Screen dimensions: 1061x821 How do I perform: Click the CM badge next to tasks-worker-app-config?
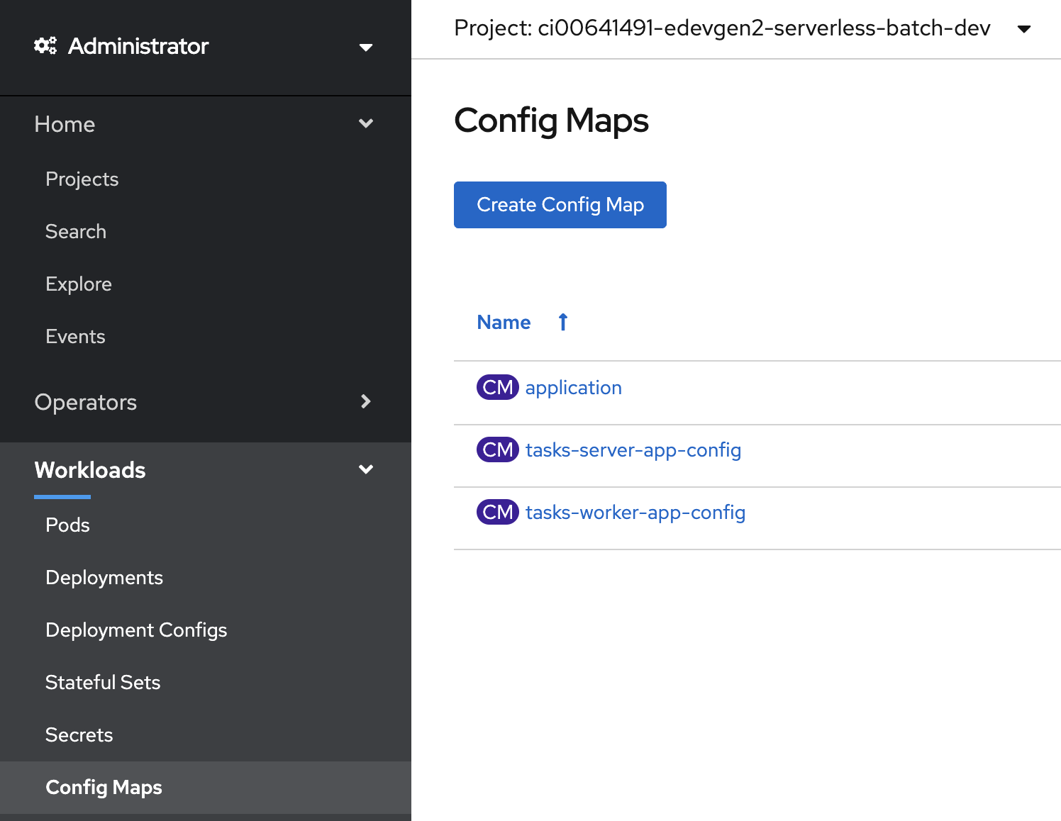(497, 512)
